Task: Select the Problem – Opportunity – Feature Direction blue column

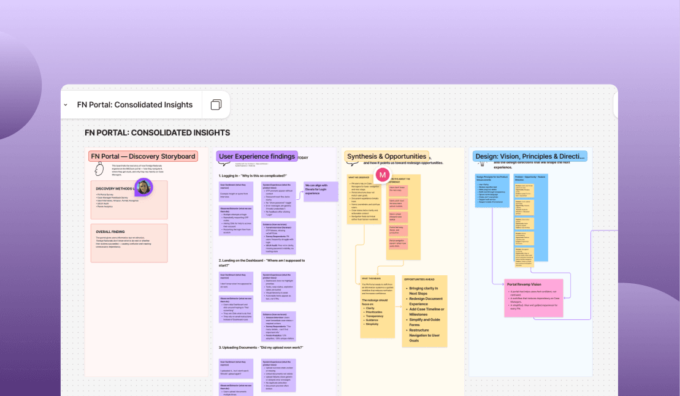Action: coord(531,218)
